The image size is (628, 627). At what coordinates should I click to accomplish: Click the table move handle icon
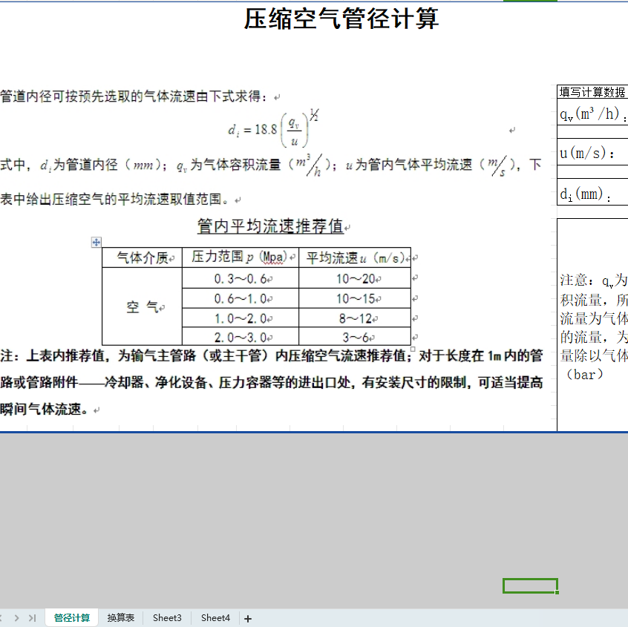96,242
